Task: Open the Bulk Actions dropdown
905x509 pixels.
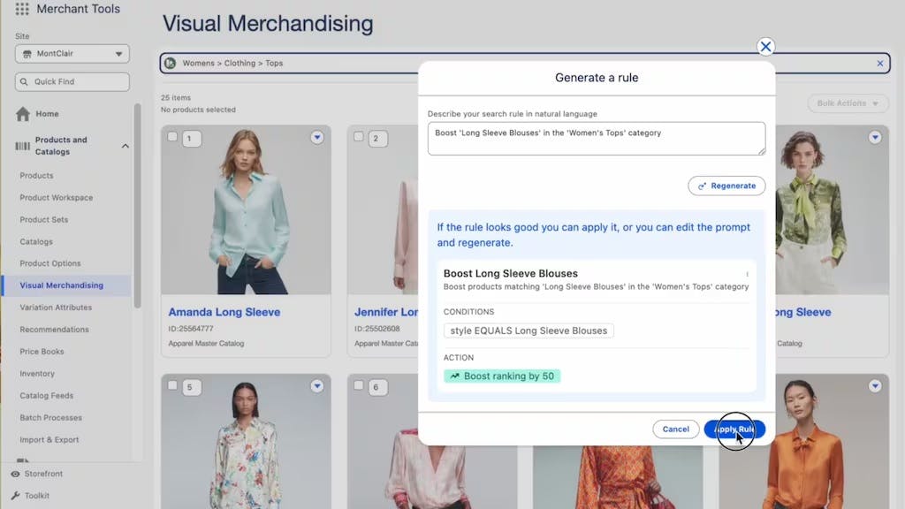Action: [x=848, y=103]
